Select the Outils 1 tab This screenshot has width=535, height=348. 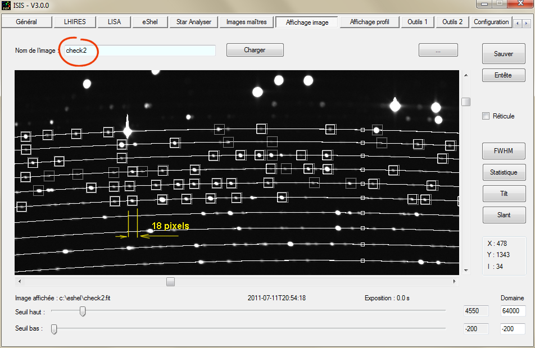click(417, 22)
